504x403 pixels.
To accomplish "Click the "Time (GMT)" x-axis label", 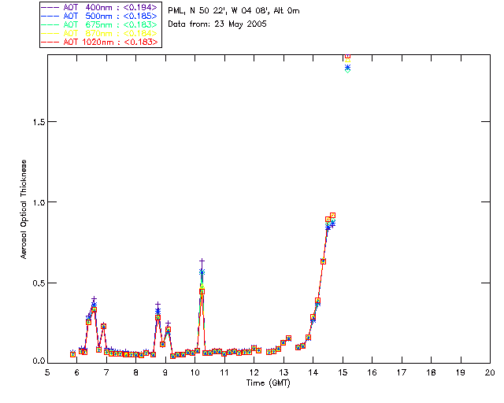I will point(269,383).
